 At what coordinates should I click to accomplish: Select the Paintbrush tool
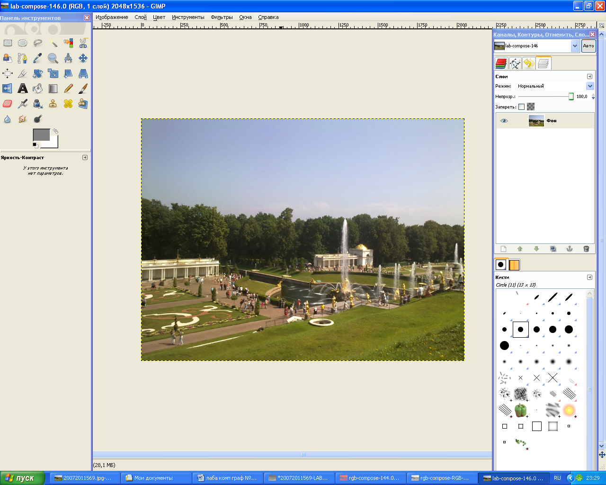pyautogui.click(x=83, y=89)
